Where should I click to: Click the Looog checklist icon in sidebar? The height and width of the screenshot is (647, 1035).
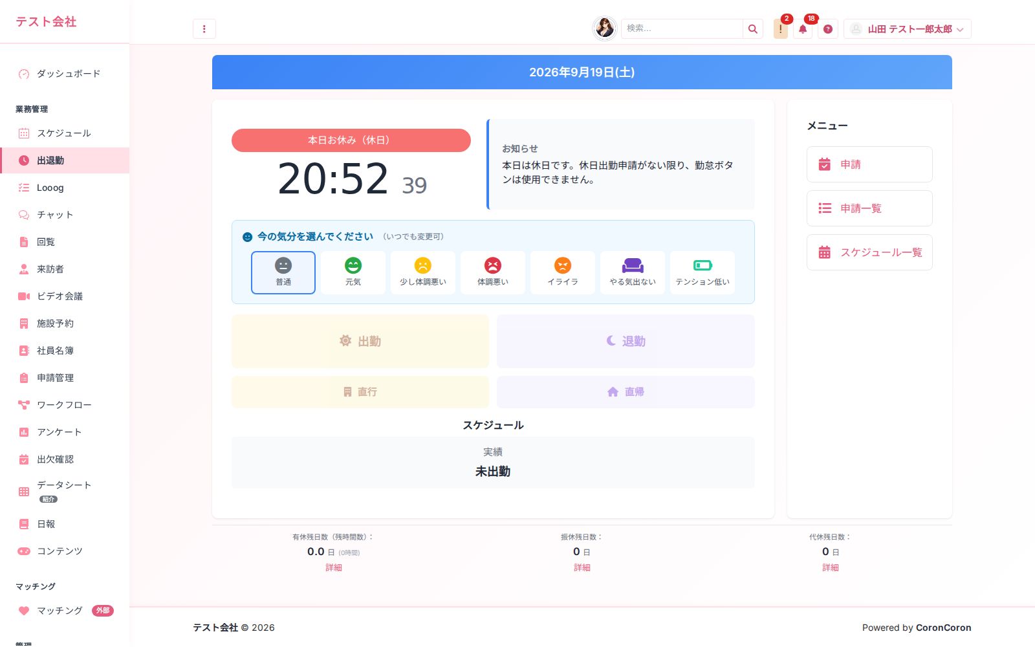(x=24, y=188)
